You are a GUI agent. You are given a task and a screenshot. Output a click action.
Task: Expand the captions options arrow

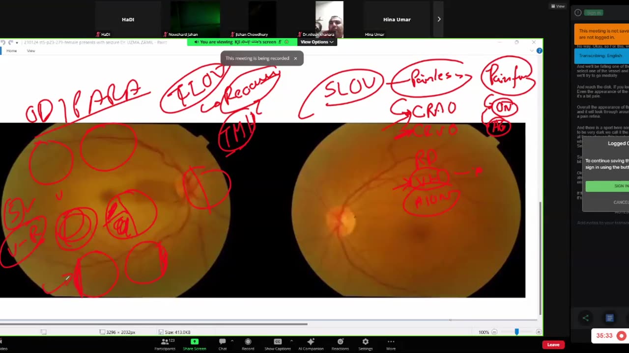pyautogui.click(x=291, y=341)
